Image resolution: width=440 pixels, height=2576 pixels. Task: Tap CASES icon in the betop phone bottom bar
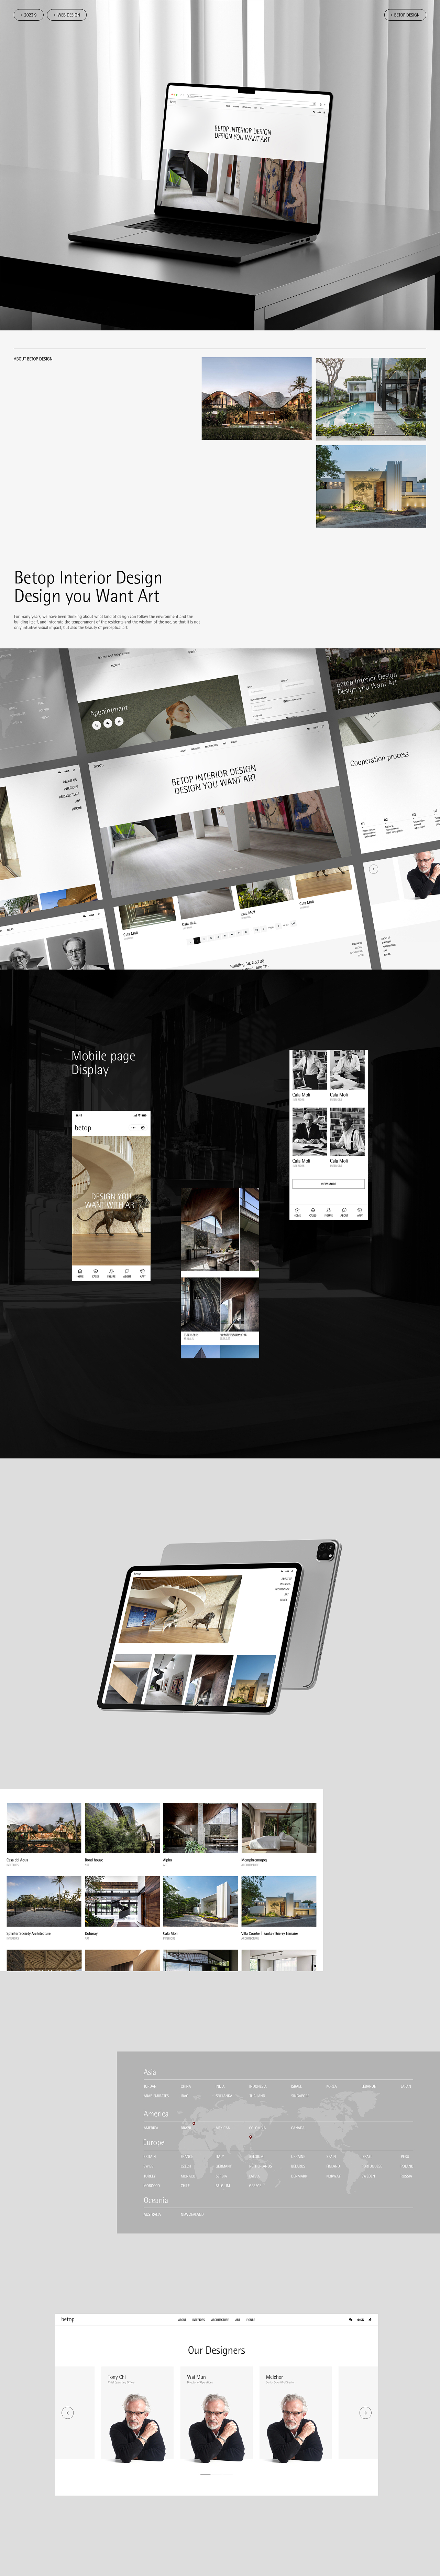pos(96,1272)
